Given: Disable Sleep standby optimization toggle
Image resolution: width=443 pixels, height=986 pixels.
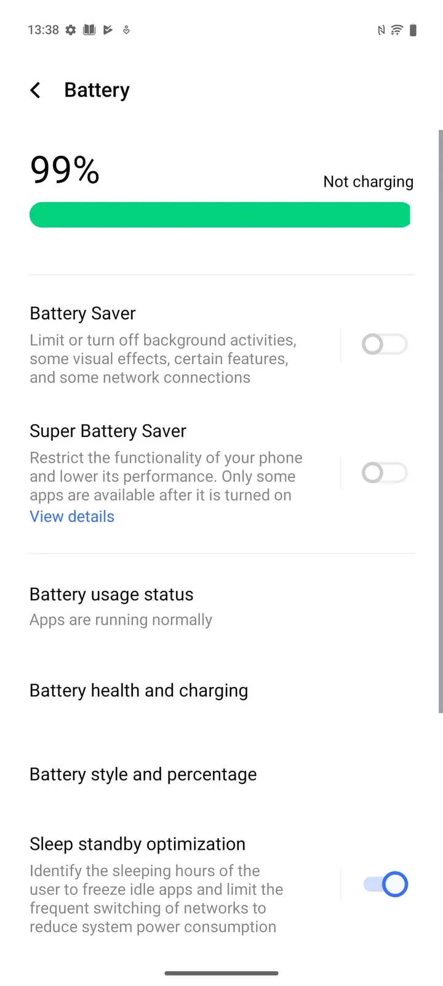Looking at the screenshot, I should [385, 884].
